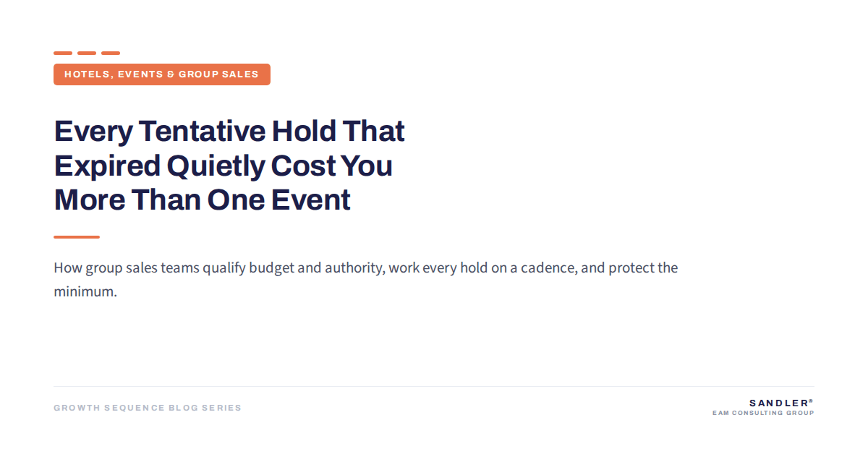
Task: Click the middle orange dash decoration
Action: [x=87, y=53]
